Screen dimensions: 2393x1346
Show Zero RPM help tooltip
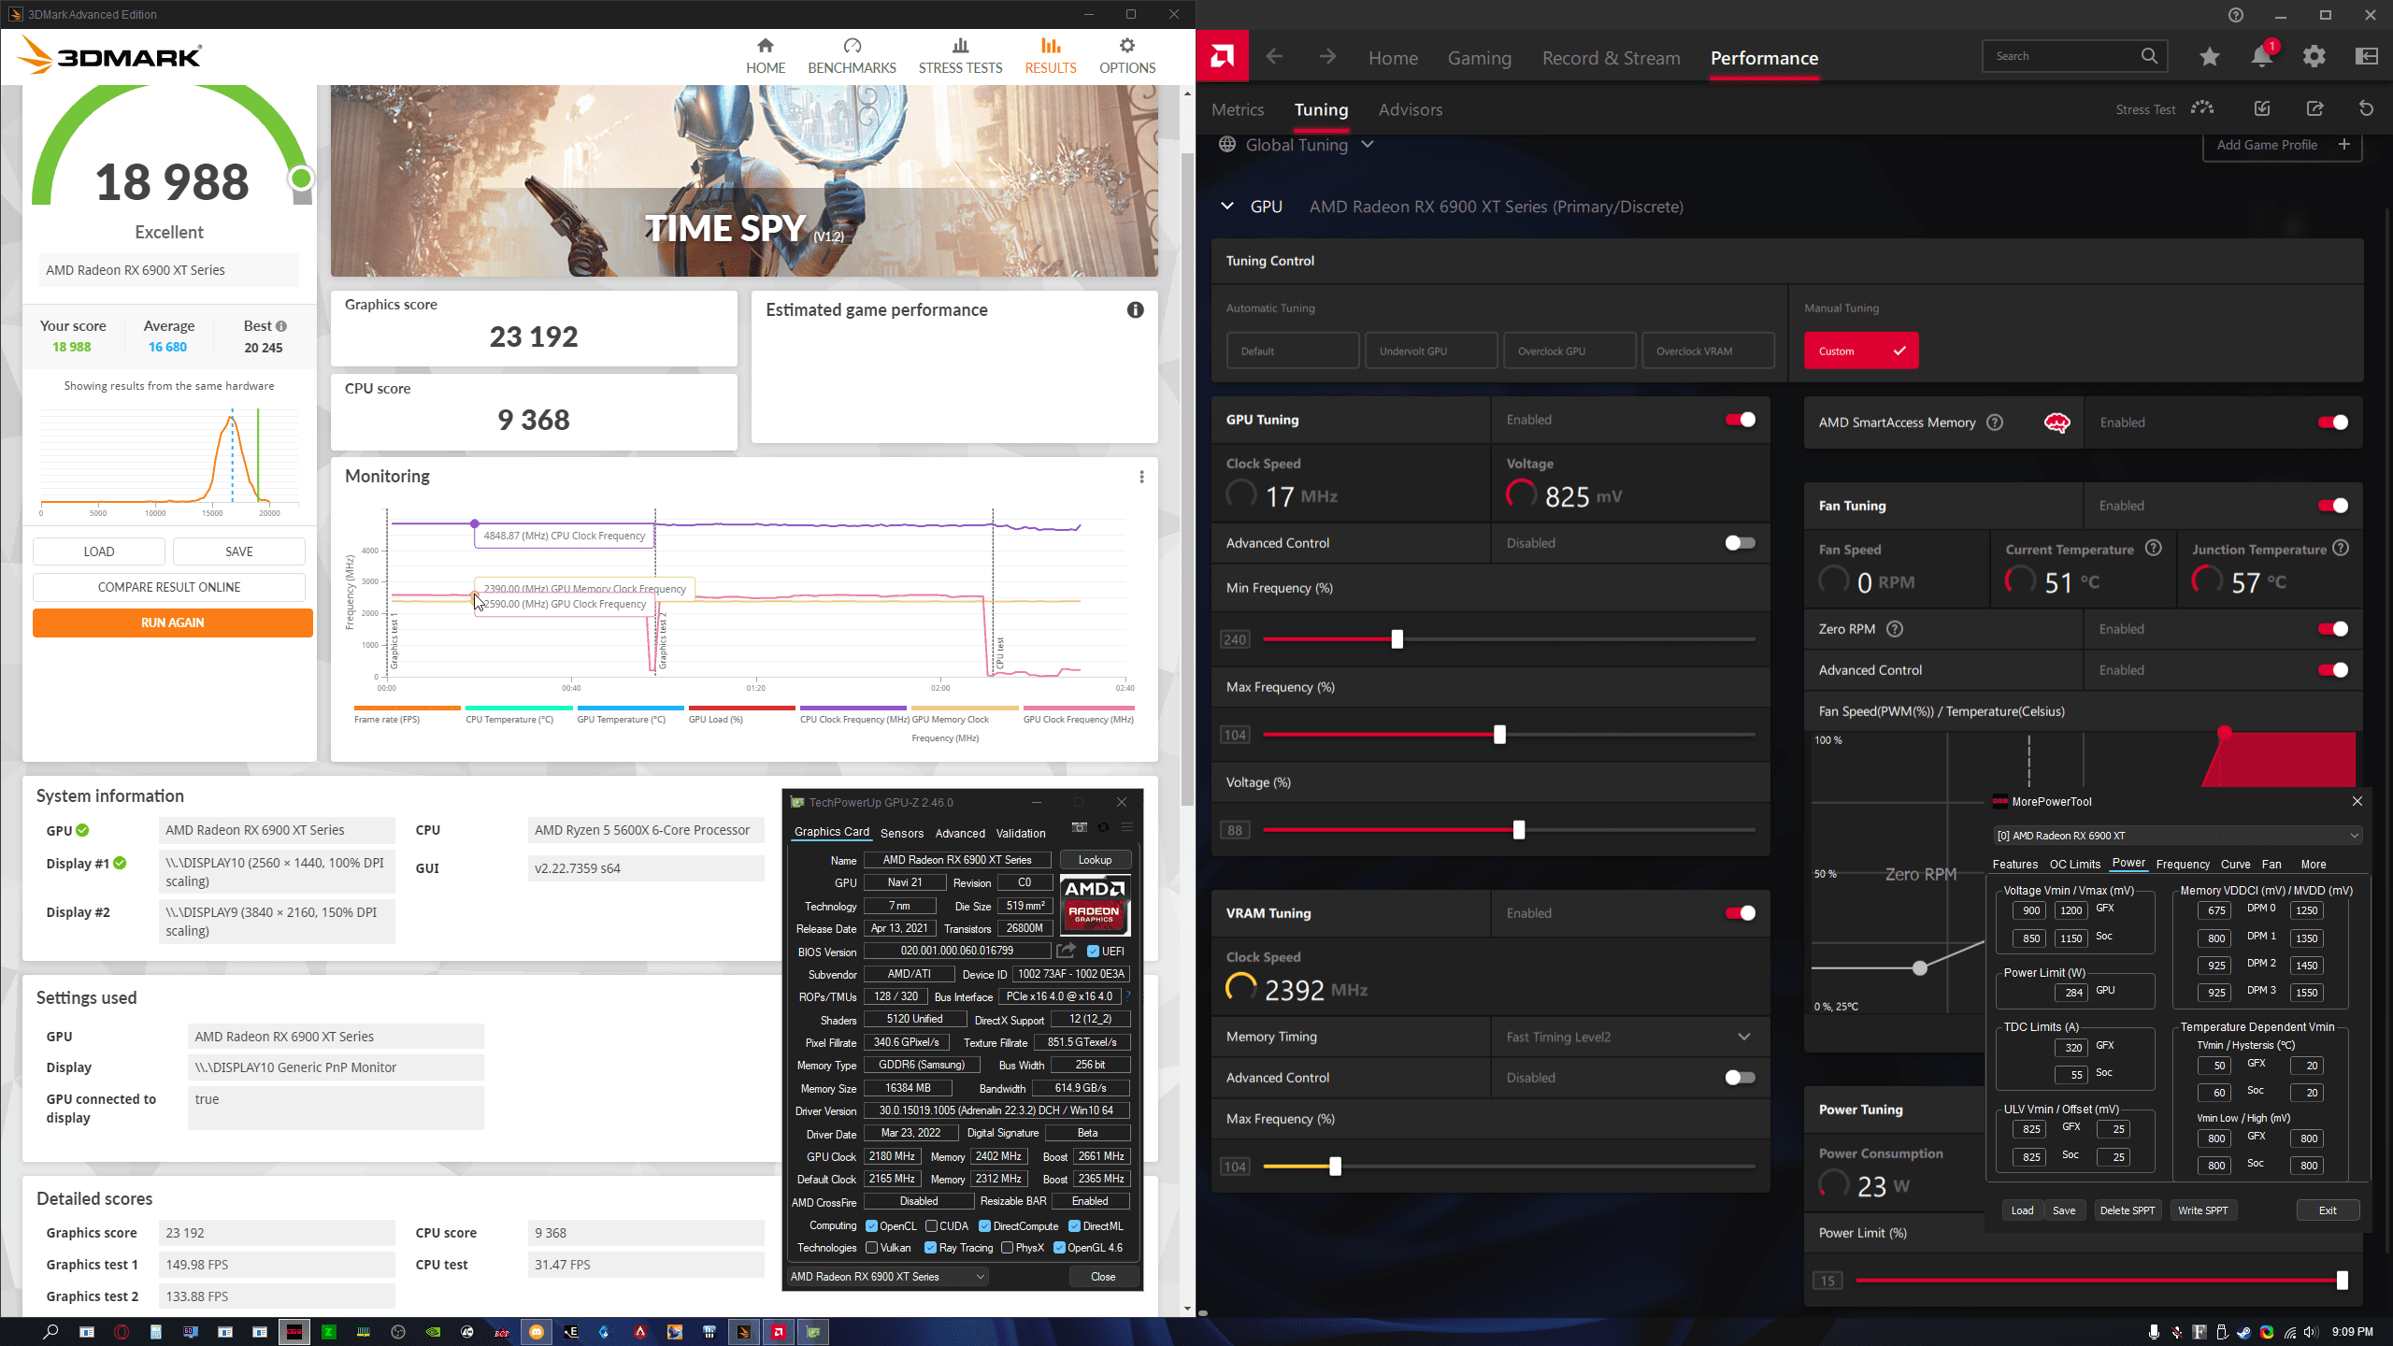point(1895,629)
